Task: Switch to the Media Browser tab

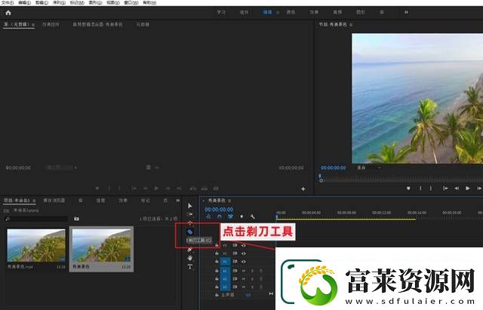Action: click(54, 201)
